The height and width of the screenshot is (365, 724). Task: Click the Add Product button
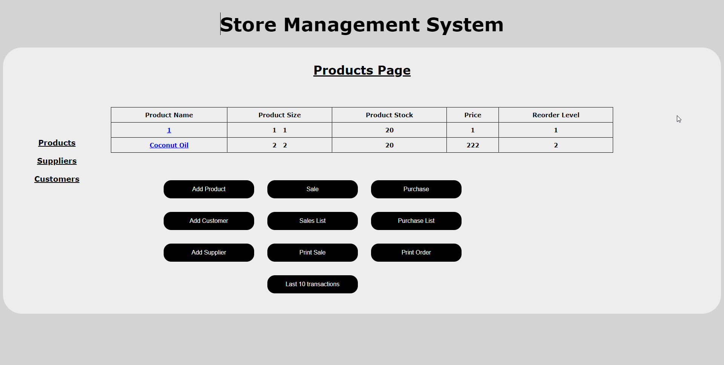click(209, 189)
